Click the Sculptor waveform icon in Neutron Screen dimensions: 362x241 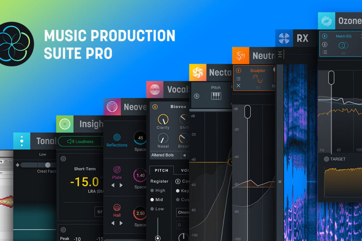[x=258, y=79]
